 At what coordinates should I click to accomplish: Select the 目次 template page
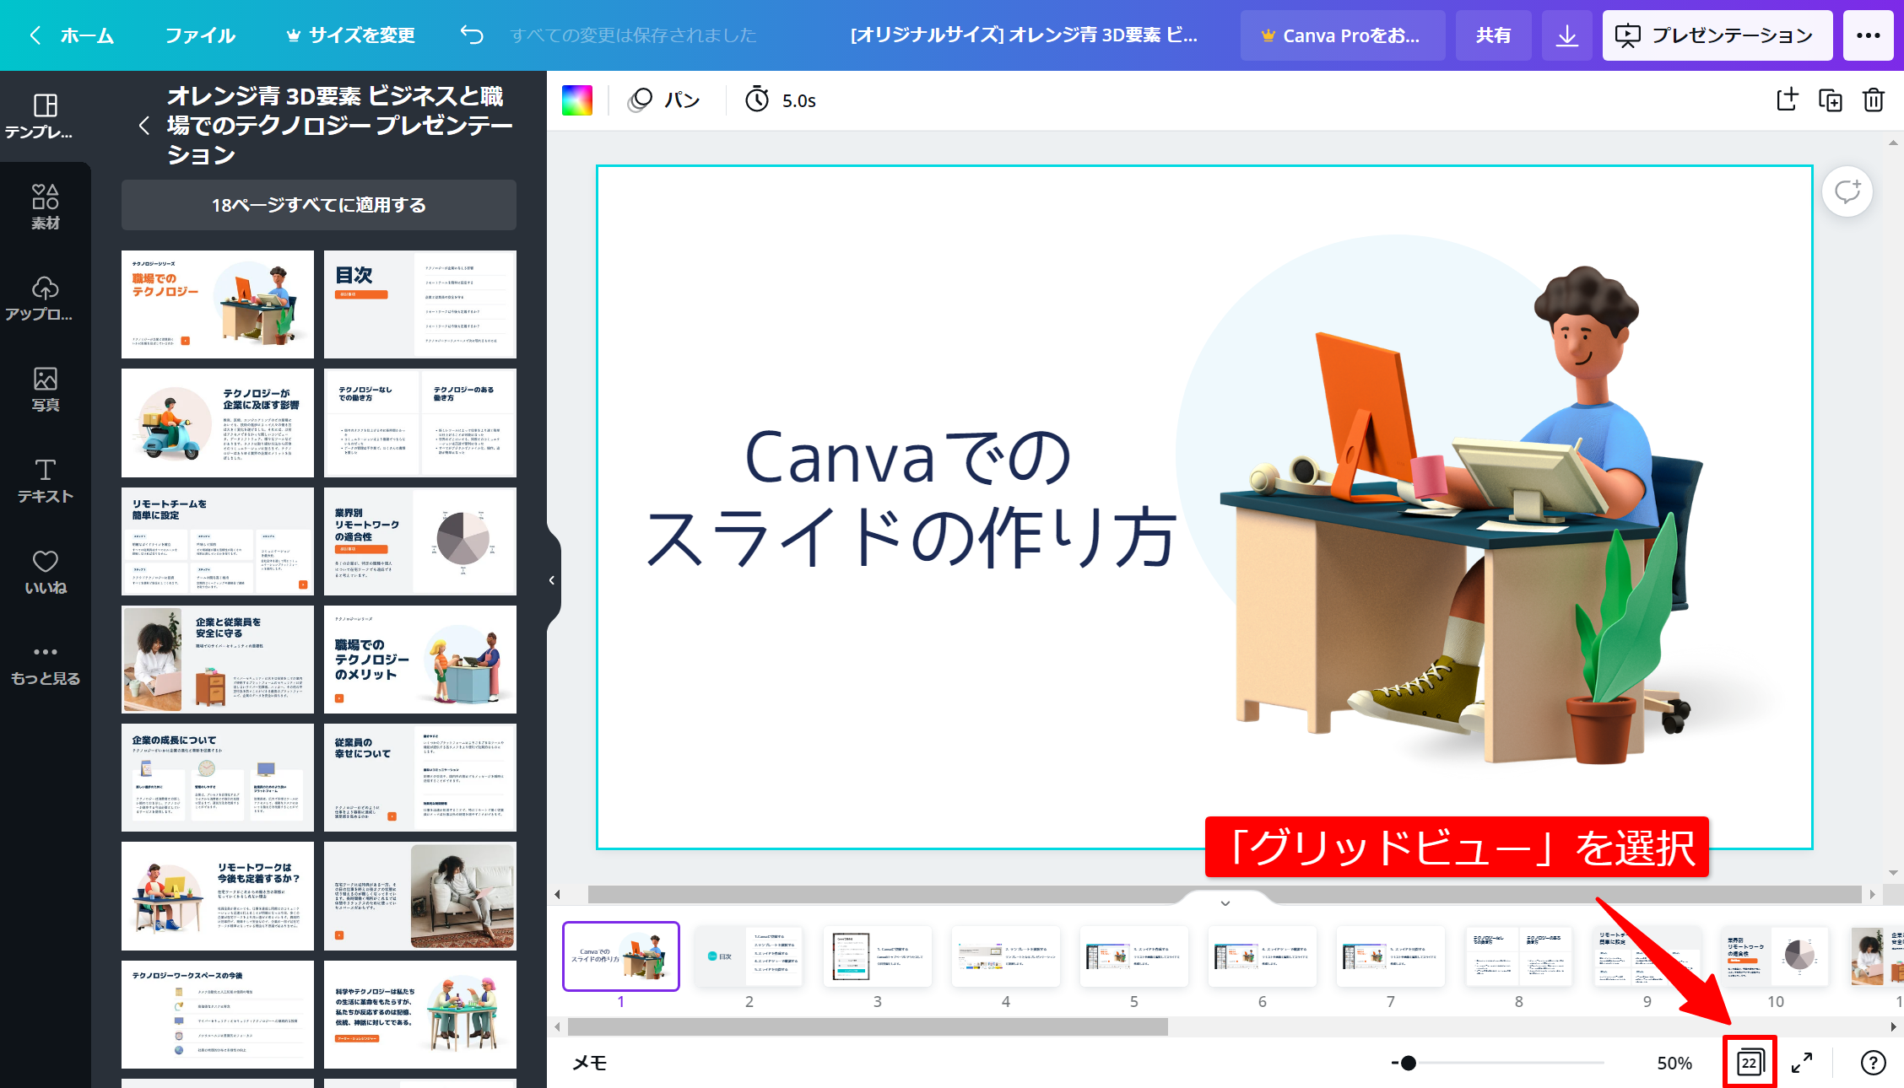click(420, 304)
